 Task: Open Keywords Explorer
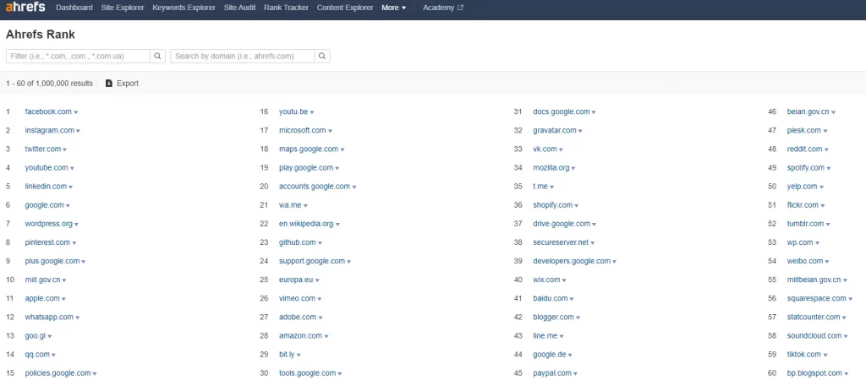pyautogui.click(x=184, y=8)
